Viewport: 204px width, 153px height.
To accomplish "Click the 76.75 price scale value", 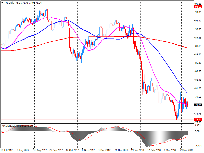I will [198, 113].
